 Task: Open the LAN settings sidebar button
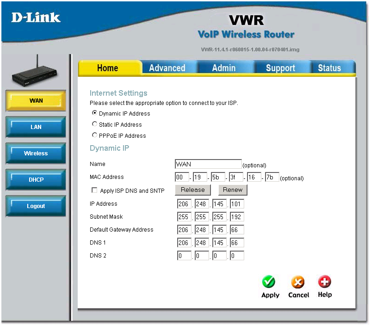[36, 127]
